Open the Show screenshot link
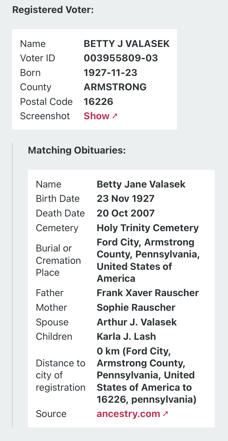The width and height of the screenshot is (228, 441). [x=100, y=116]
